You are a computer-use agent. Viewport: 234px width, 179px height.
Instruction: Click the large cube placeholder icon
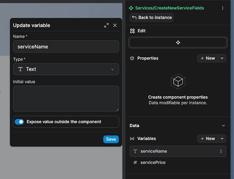coord(178,82)
